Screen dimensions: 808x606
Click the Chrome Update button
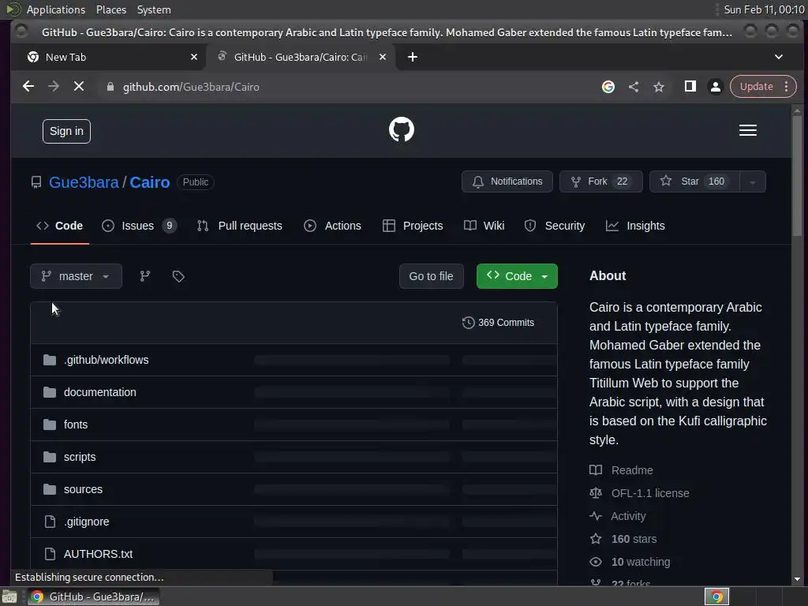pyautogui.click(x=757, y=87)
